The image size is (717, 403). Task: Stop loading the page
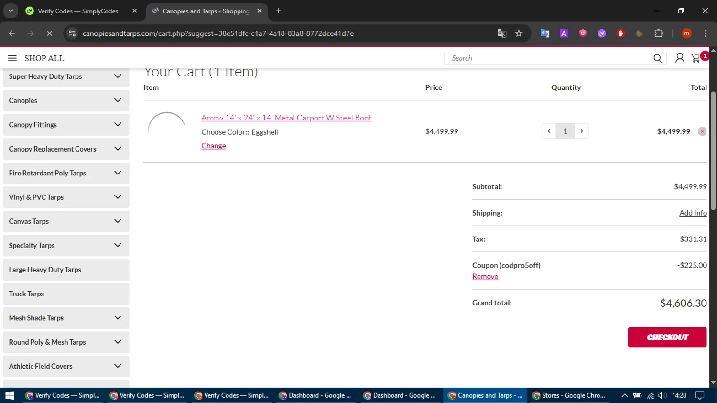pos(49,33)
